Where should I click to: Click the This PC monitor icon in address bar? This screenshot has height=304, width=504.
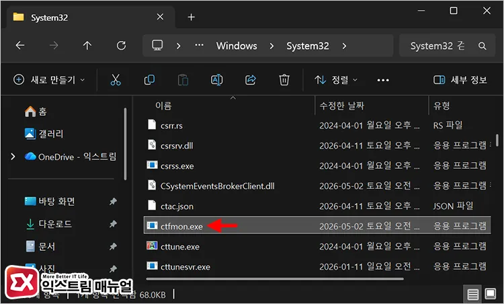point(157,46)
